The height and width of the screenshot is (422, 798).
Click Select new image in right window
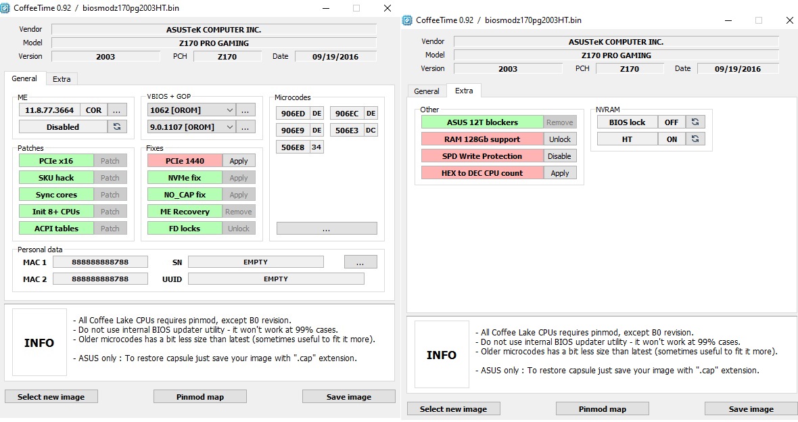pos(454,408)
